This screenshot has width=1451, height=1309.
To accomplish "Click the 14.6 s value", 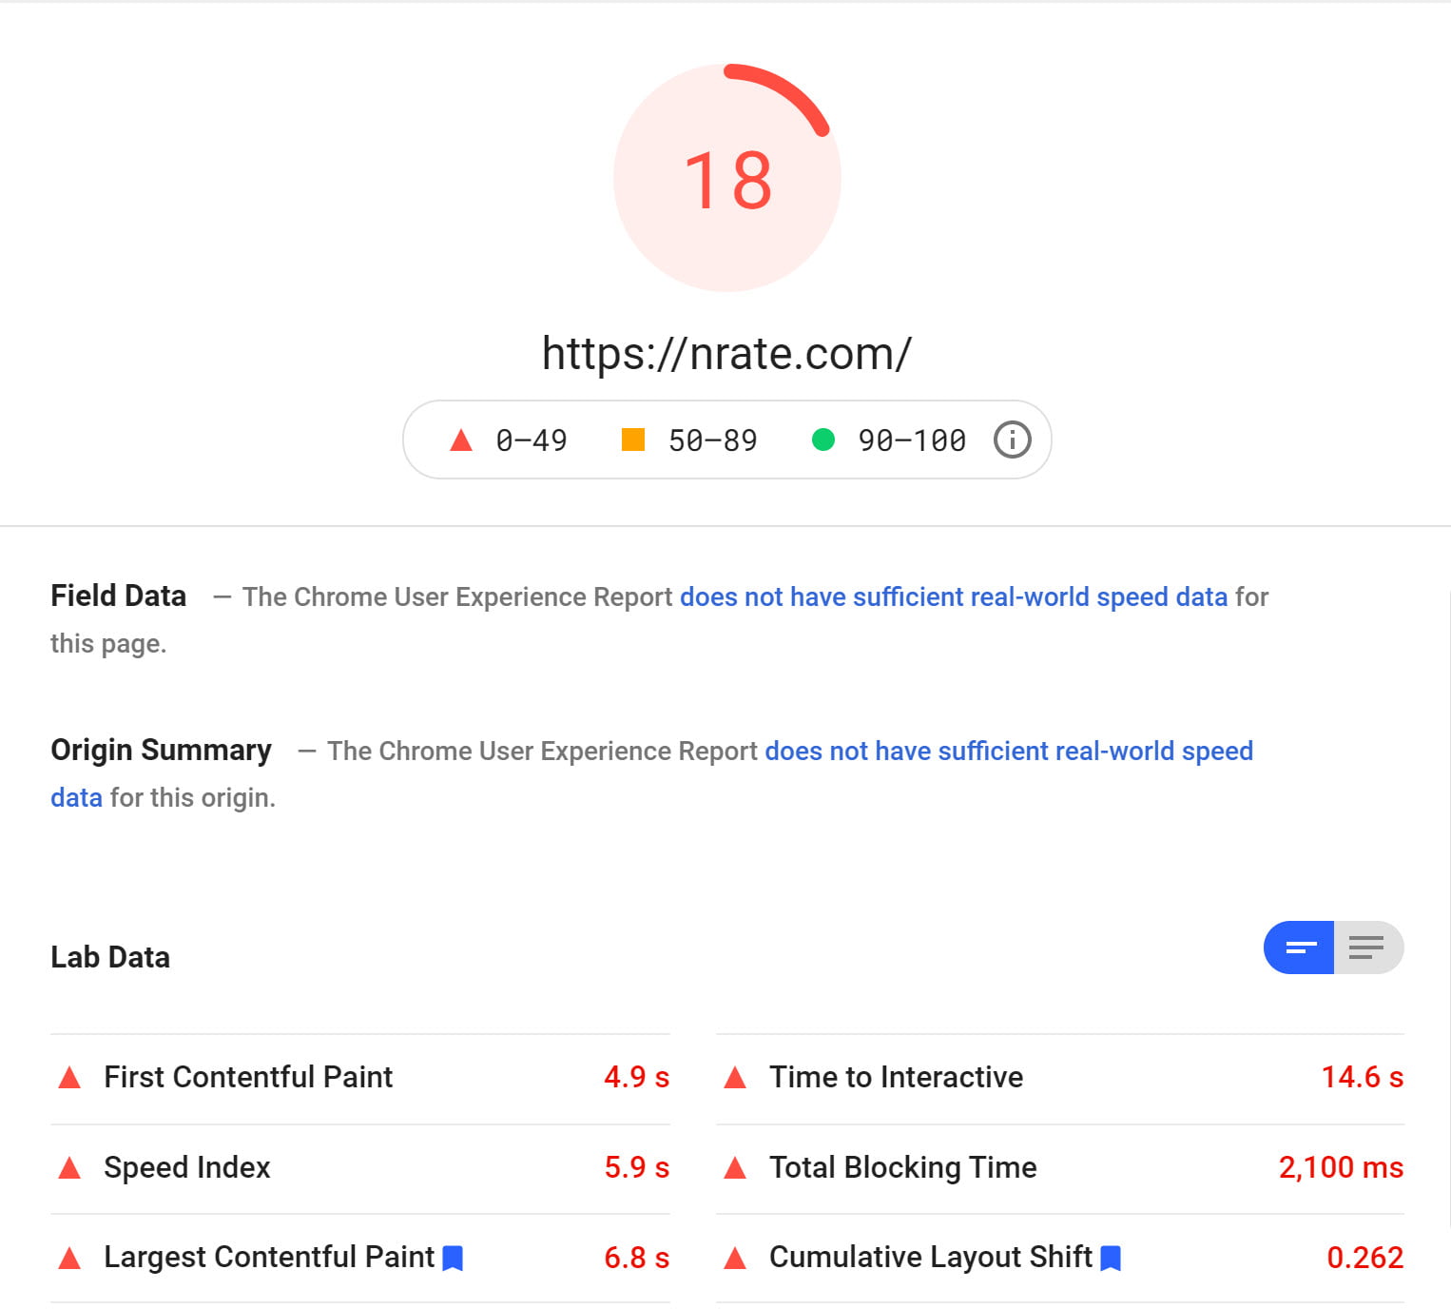I will (x=1363, y=1077).
